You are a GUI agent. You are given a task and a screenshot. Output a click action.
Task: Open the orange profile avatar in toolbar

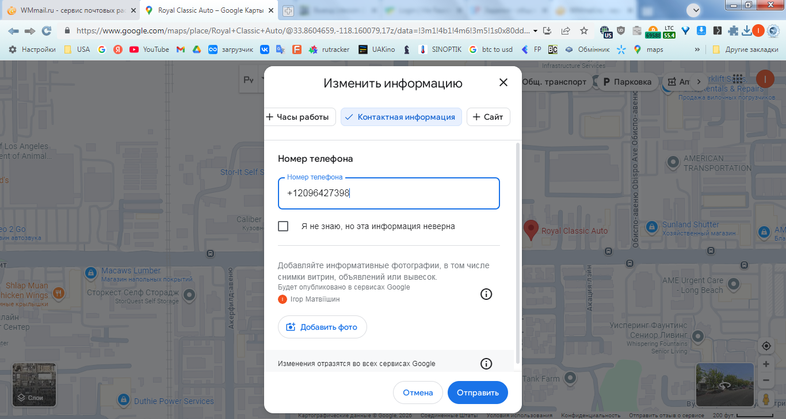pyautogui.click(x=758, y=31)
